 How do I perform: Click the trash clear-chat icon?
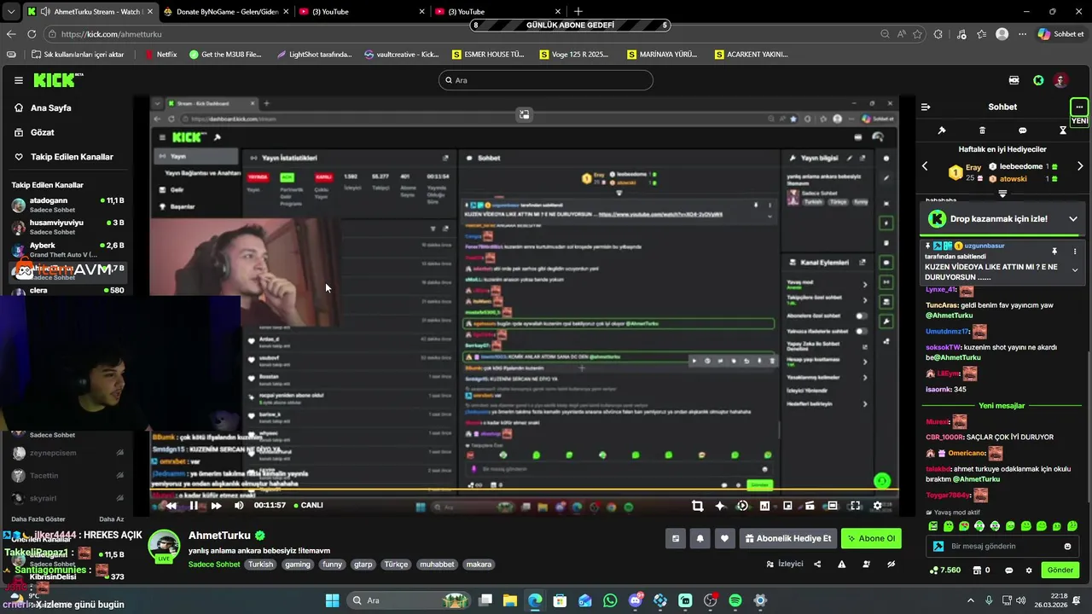[x=982, y=130]
